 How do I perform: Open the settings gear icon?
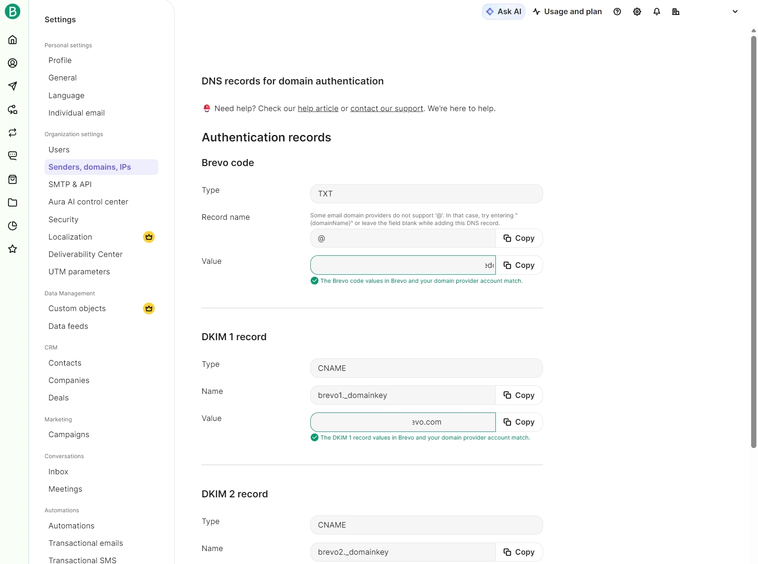(x=637, y=12)
